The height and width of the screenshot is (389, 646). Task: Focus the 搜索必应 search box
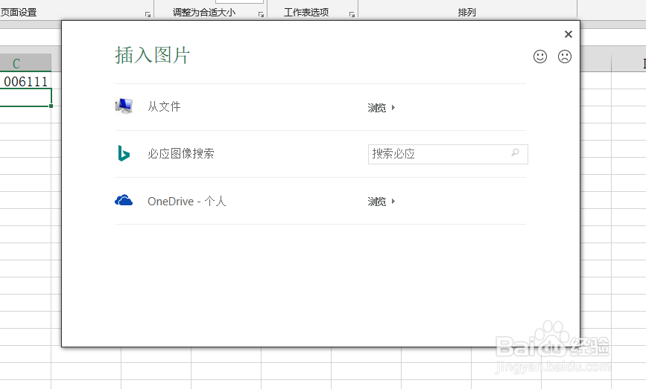448,154
